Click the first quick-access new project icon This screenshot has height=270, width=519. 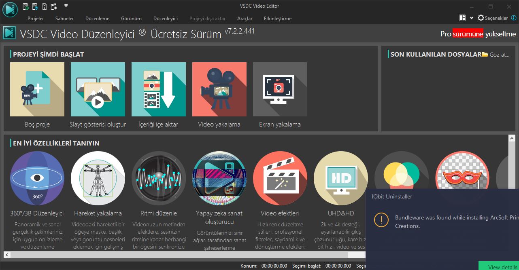tap(26, 6)
